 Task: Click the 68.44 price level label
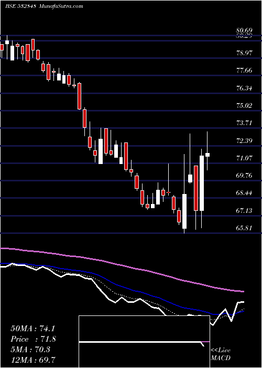(x=244, y=193)
